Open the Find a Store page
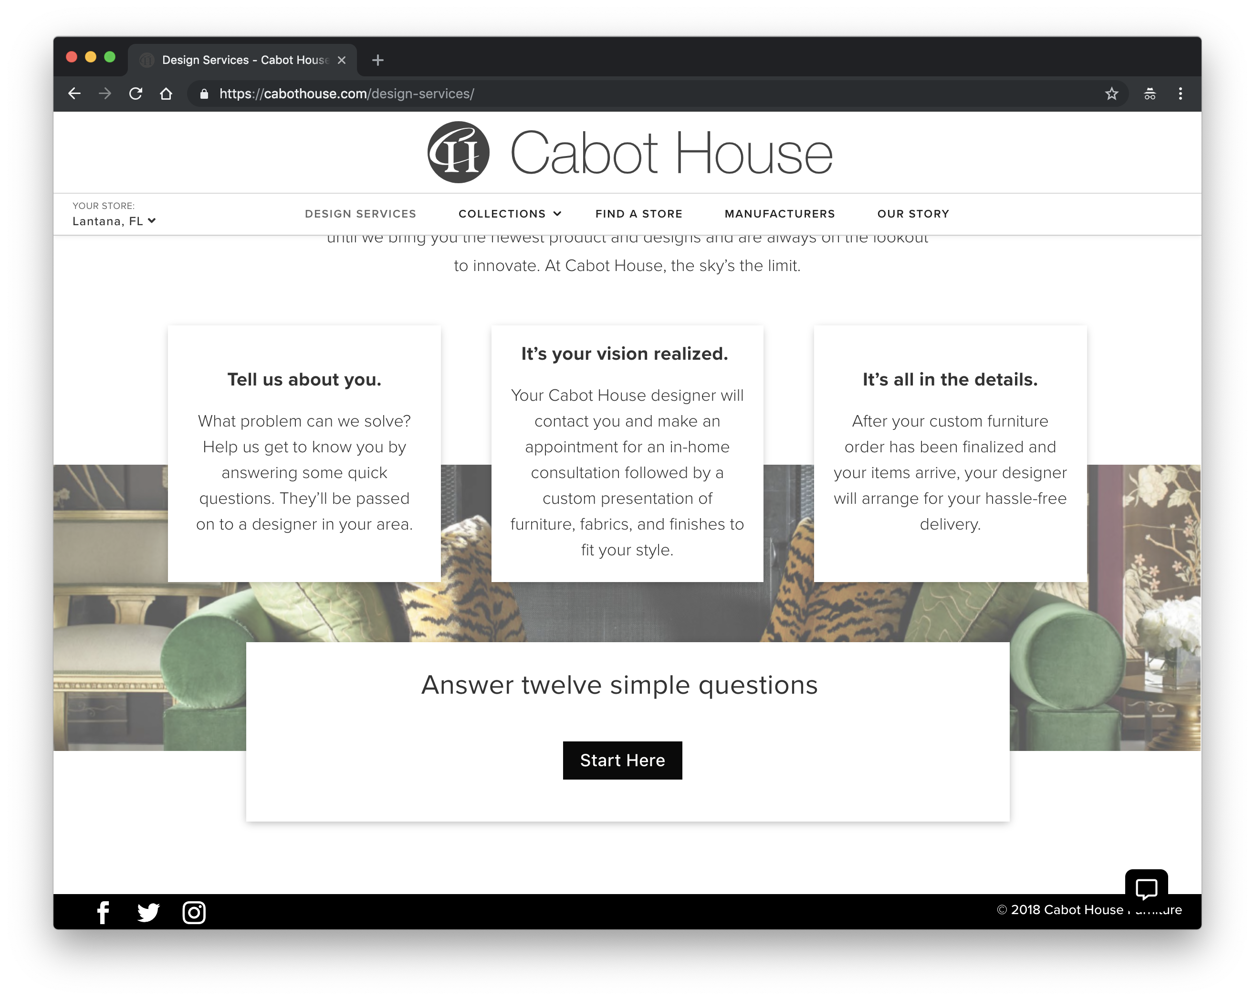Screen dimensions: 1255x1000 (x=638, y=214)
